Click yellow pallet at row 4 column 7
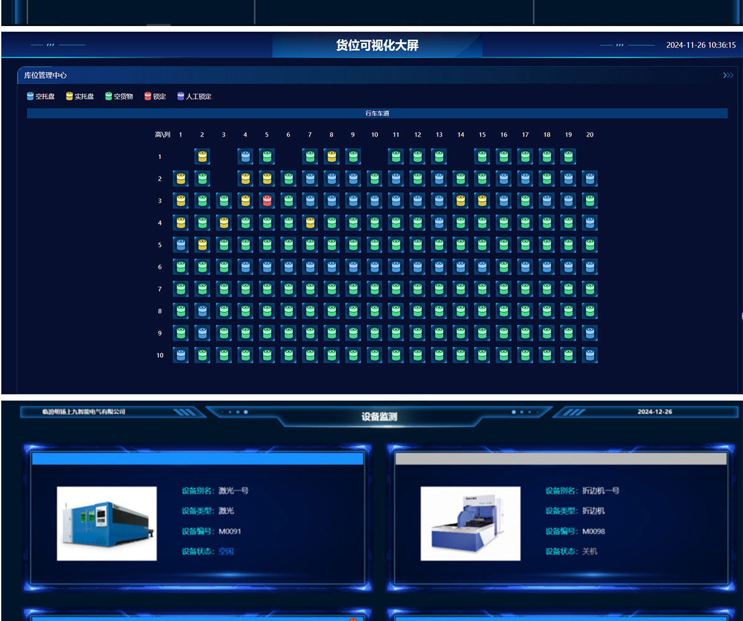The width and height of the screenshot is (743, 621). pyautogui.click(x=310, y=222)
